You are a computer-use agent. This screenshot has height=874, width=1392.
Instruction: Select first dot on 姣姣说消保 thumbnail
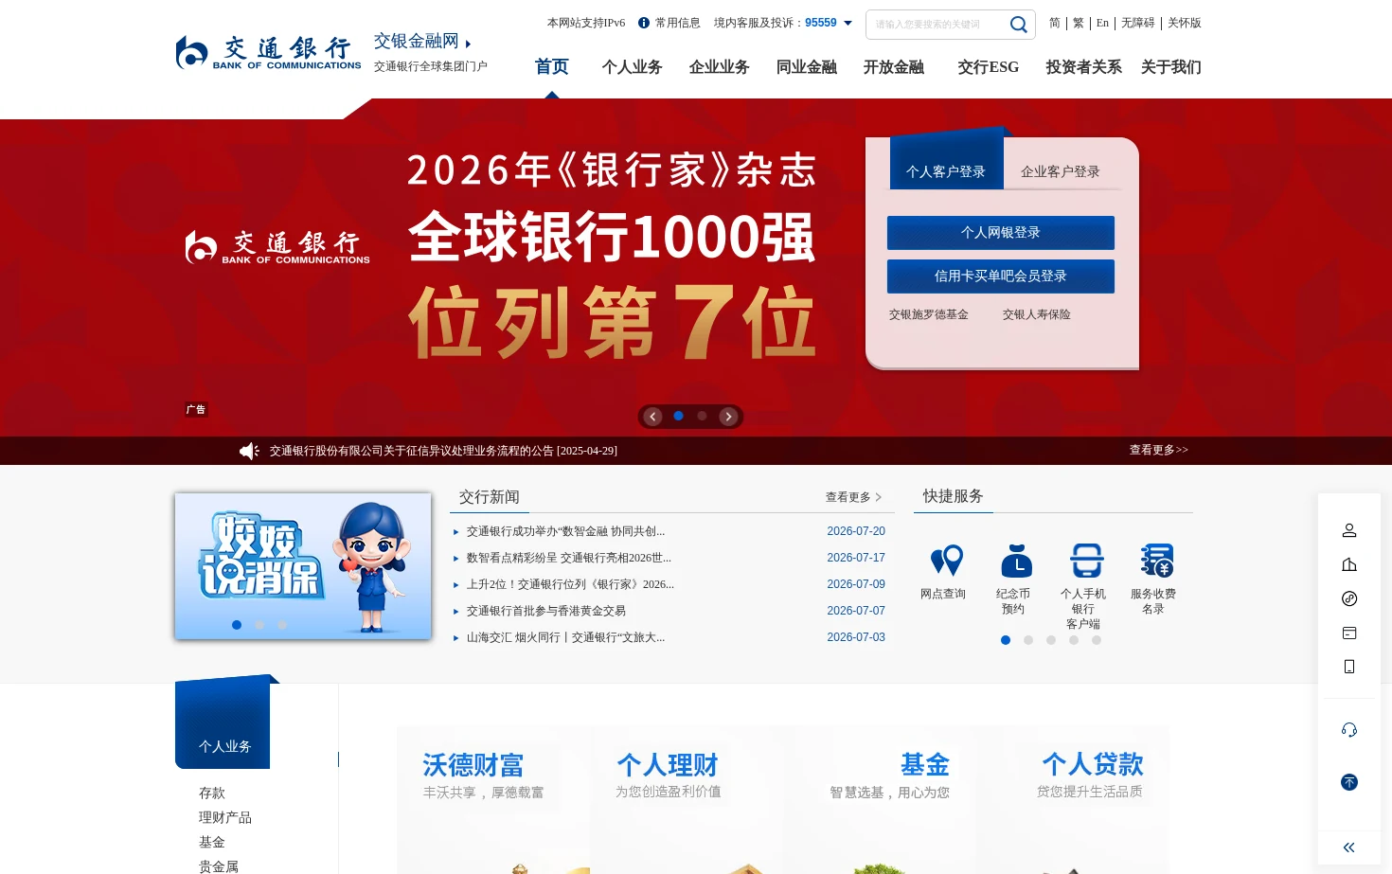(237, 625)
